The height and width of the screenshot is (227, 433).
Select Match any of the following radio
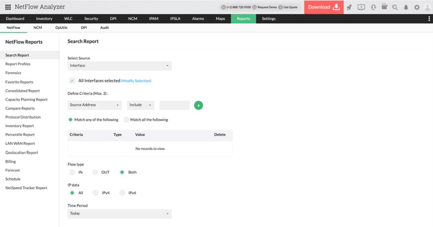70,120
